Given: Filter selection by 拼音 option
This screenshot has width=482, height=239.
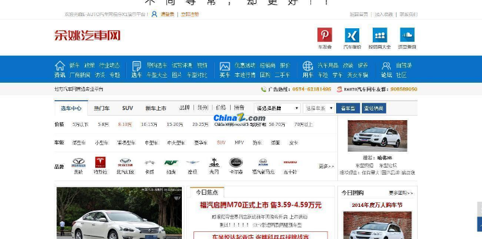Looking at the screenshot, I should point(239,107).
